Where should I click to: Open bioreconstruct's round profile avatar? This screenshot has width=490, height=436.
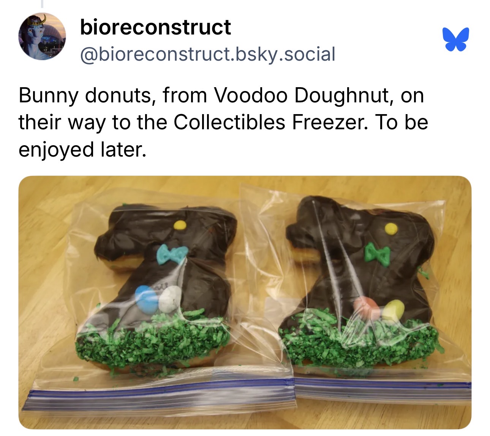pos(43,37)
